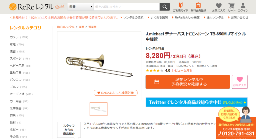Open the カート shopping cart icon

click(231, 5)
